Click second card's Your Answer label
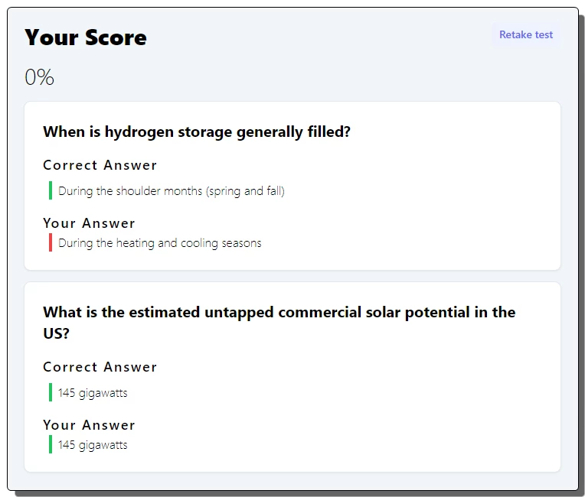Viewport: 585px width, 497px height. pos(89,425)
